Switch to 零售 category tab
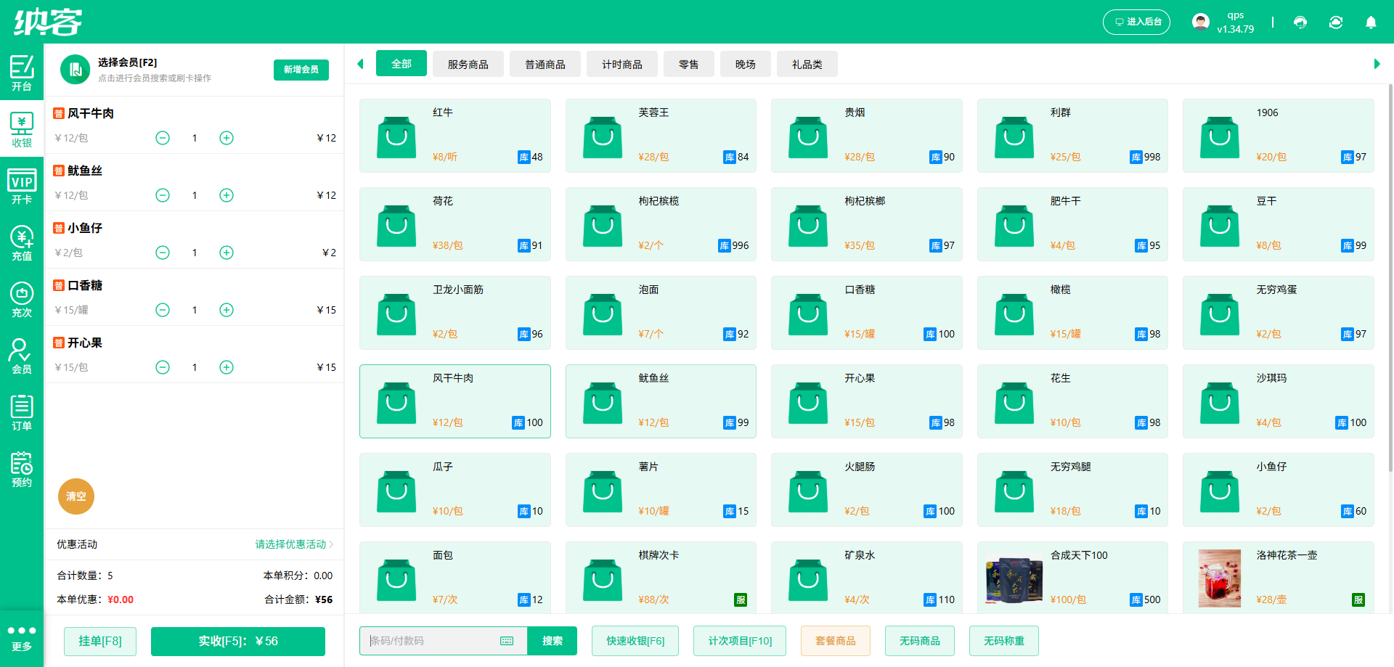This screenshot has height=667, width=1394. [x=689, y=65]
